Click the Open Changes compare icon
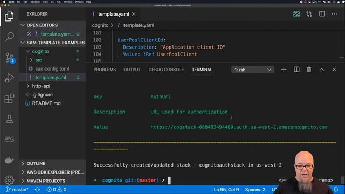The height and width of the screenshot is (194, 345). (x=309, y=14)
